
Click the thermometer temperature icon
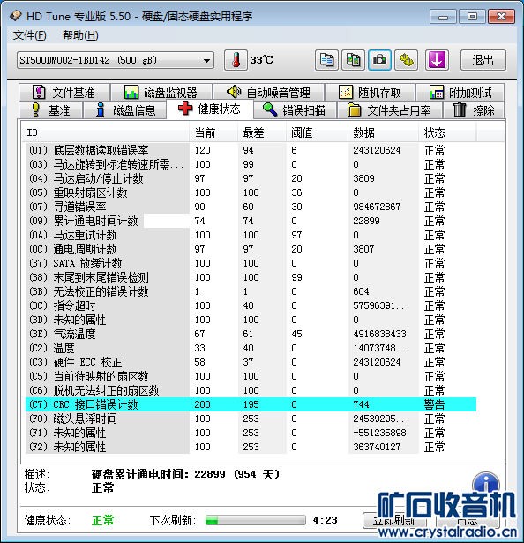236,60
